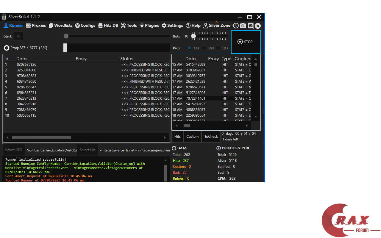Screen dimensions: 381x238
Task: Click the bot list scroll-left arrow
Action: click(7, 137)
